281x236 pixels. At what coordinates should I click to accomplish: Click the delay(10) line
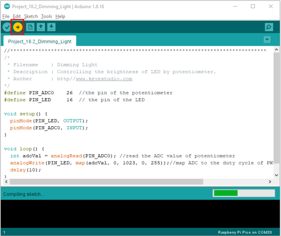[x=25, y=170]
